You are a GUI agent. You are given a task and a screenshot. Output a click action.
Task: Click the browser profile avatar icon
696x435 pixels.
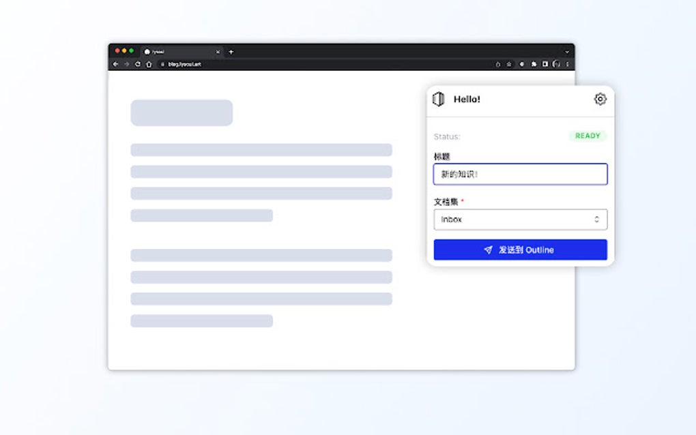pos(555,64)
